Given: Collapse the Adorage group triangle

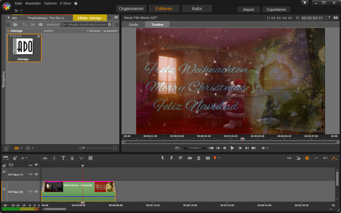Looking at the screenshot, I should (x=8, y=31).
